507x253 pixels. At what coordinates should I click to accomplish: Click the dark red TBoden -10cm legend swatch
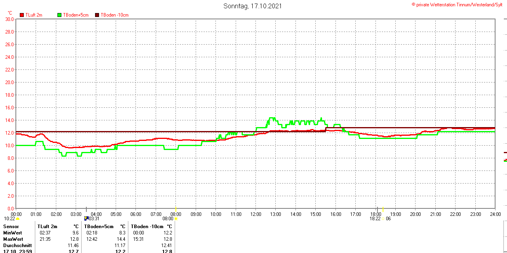pyautogui.click(x=97, y=15)
